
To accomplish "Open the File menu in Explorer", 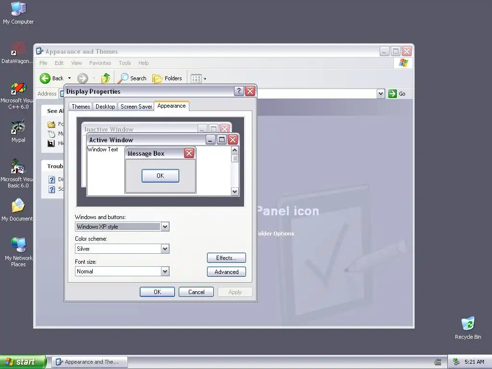I will [x=43, y=63].
